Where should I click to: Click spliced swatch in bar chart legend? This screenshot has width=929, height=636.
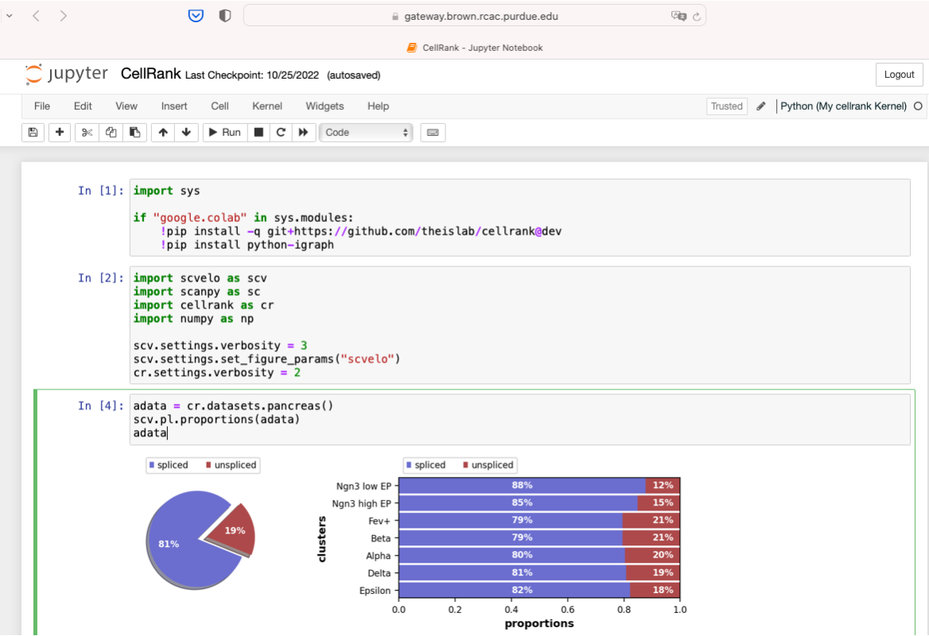[409, 465]
